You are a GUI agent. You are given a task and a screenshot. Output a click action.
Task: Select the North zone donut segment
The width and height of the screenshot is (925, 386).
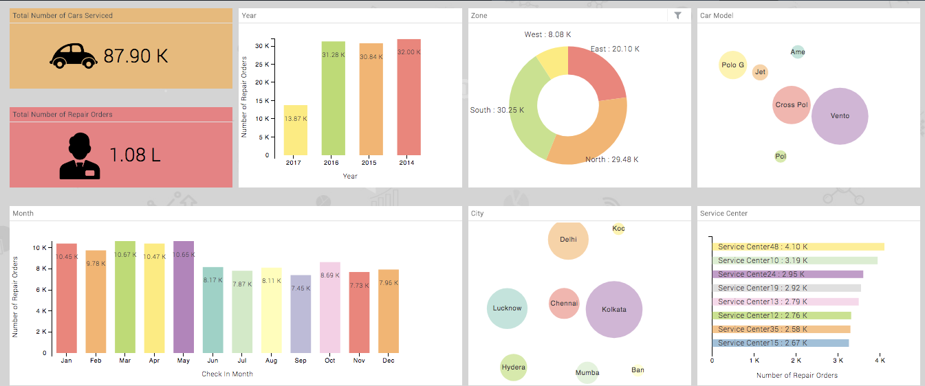click(x=591, y=146)
